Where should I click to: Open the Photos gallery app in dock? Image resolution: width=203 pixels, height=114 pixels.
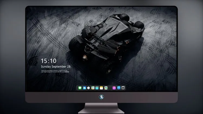click(106, 88)
